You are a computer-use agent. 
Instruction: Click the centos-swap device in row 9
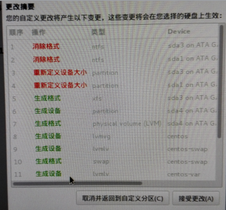click(x=187, y=149)
